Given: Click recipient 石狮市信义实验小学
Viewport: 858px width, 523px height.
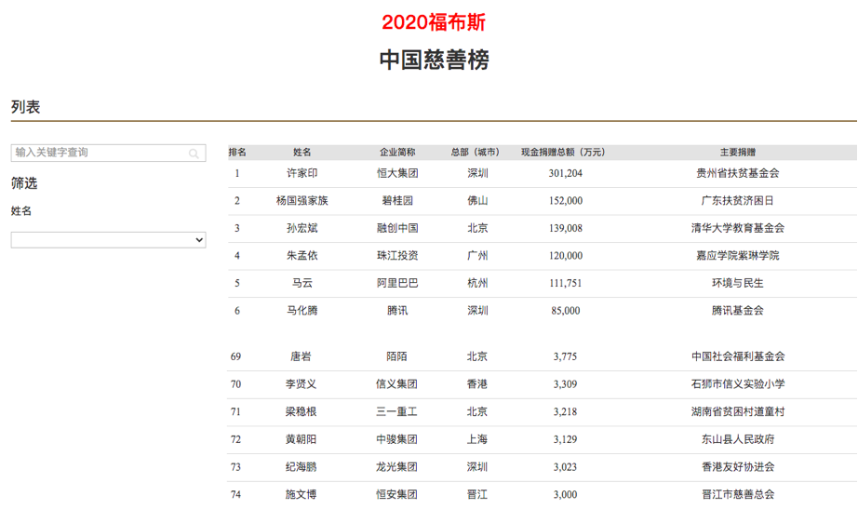Looking at the screenshot, I should coord(738,384).
